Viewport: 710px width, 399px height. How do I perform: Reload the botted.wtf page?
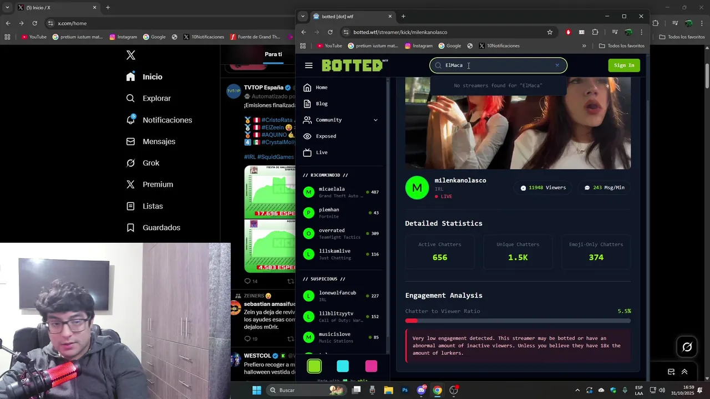pos(330,32)
